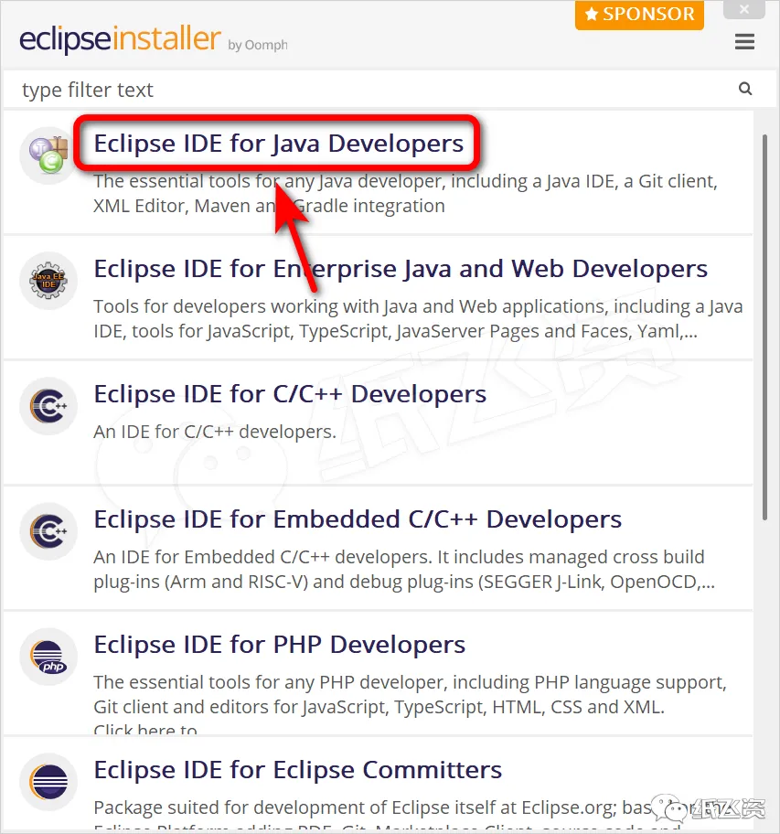This screenshot has height=834, width=780.
Task: Click the PHP Developers package icon
Action: pos(48,657)
